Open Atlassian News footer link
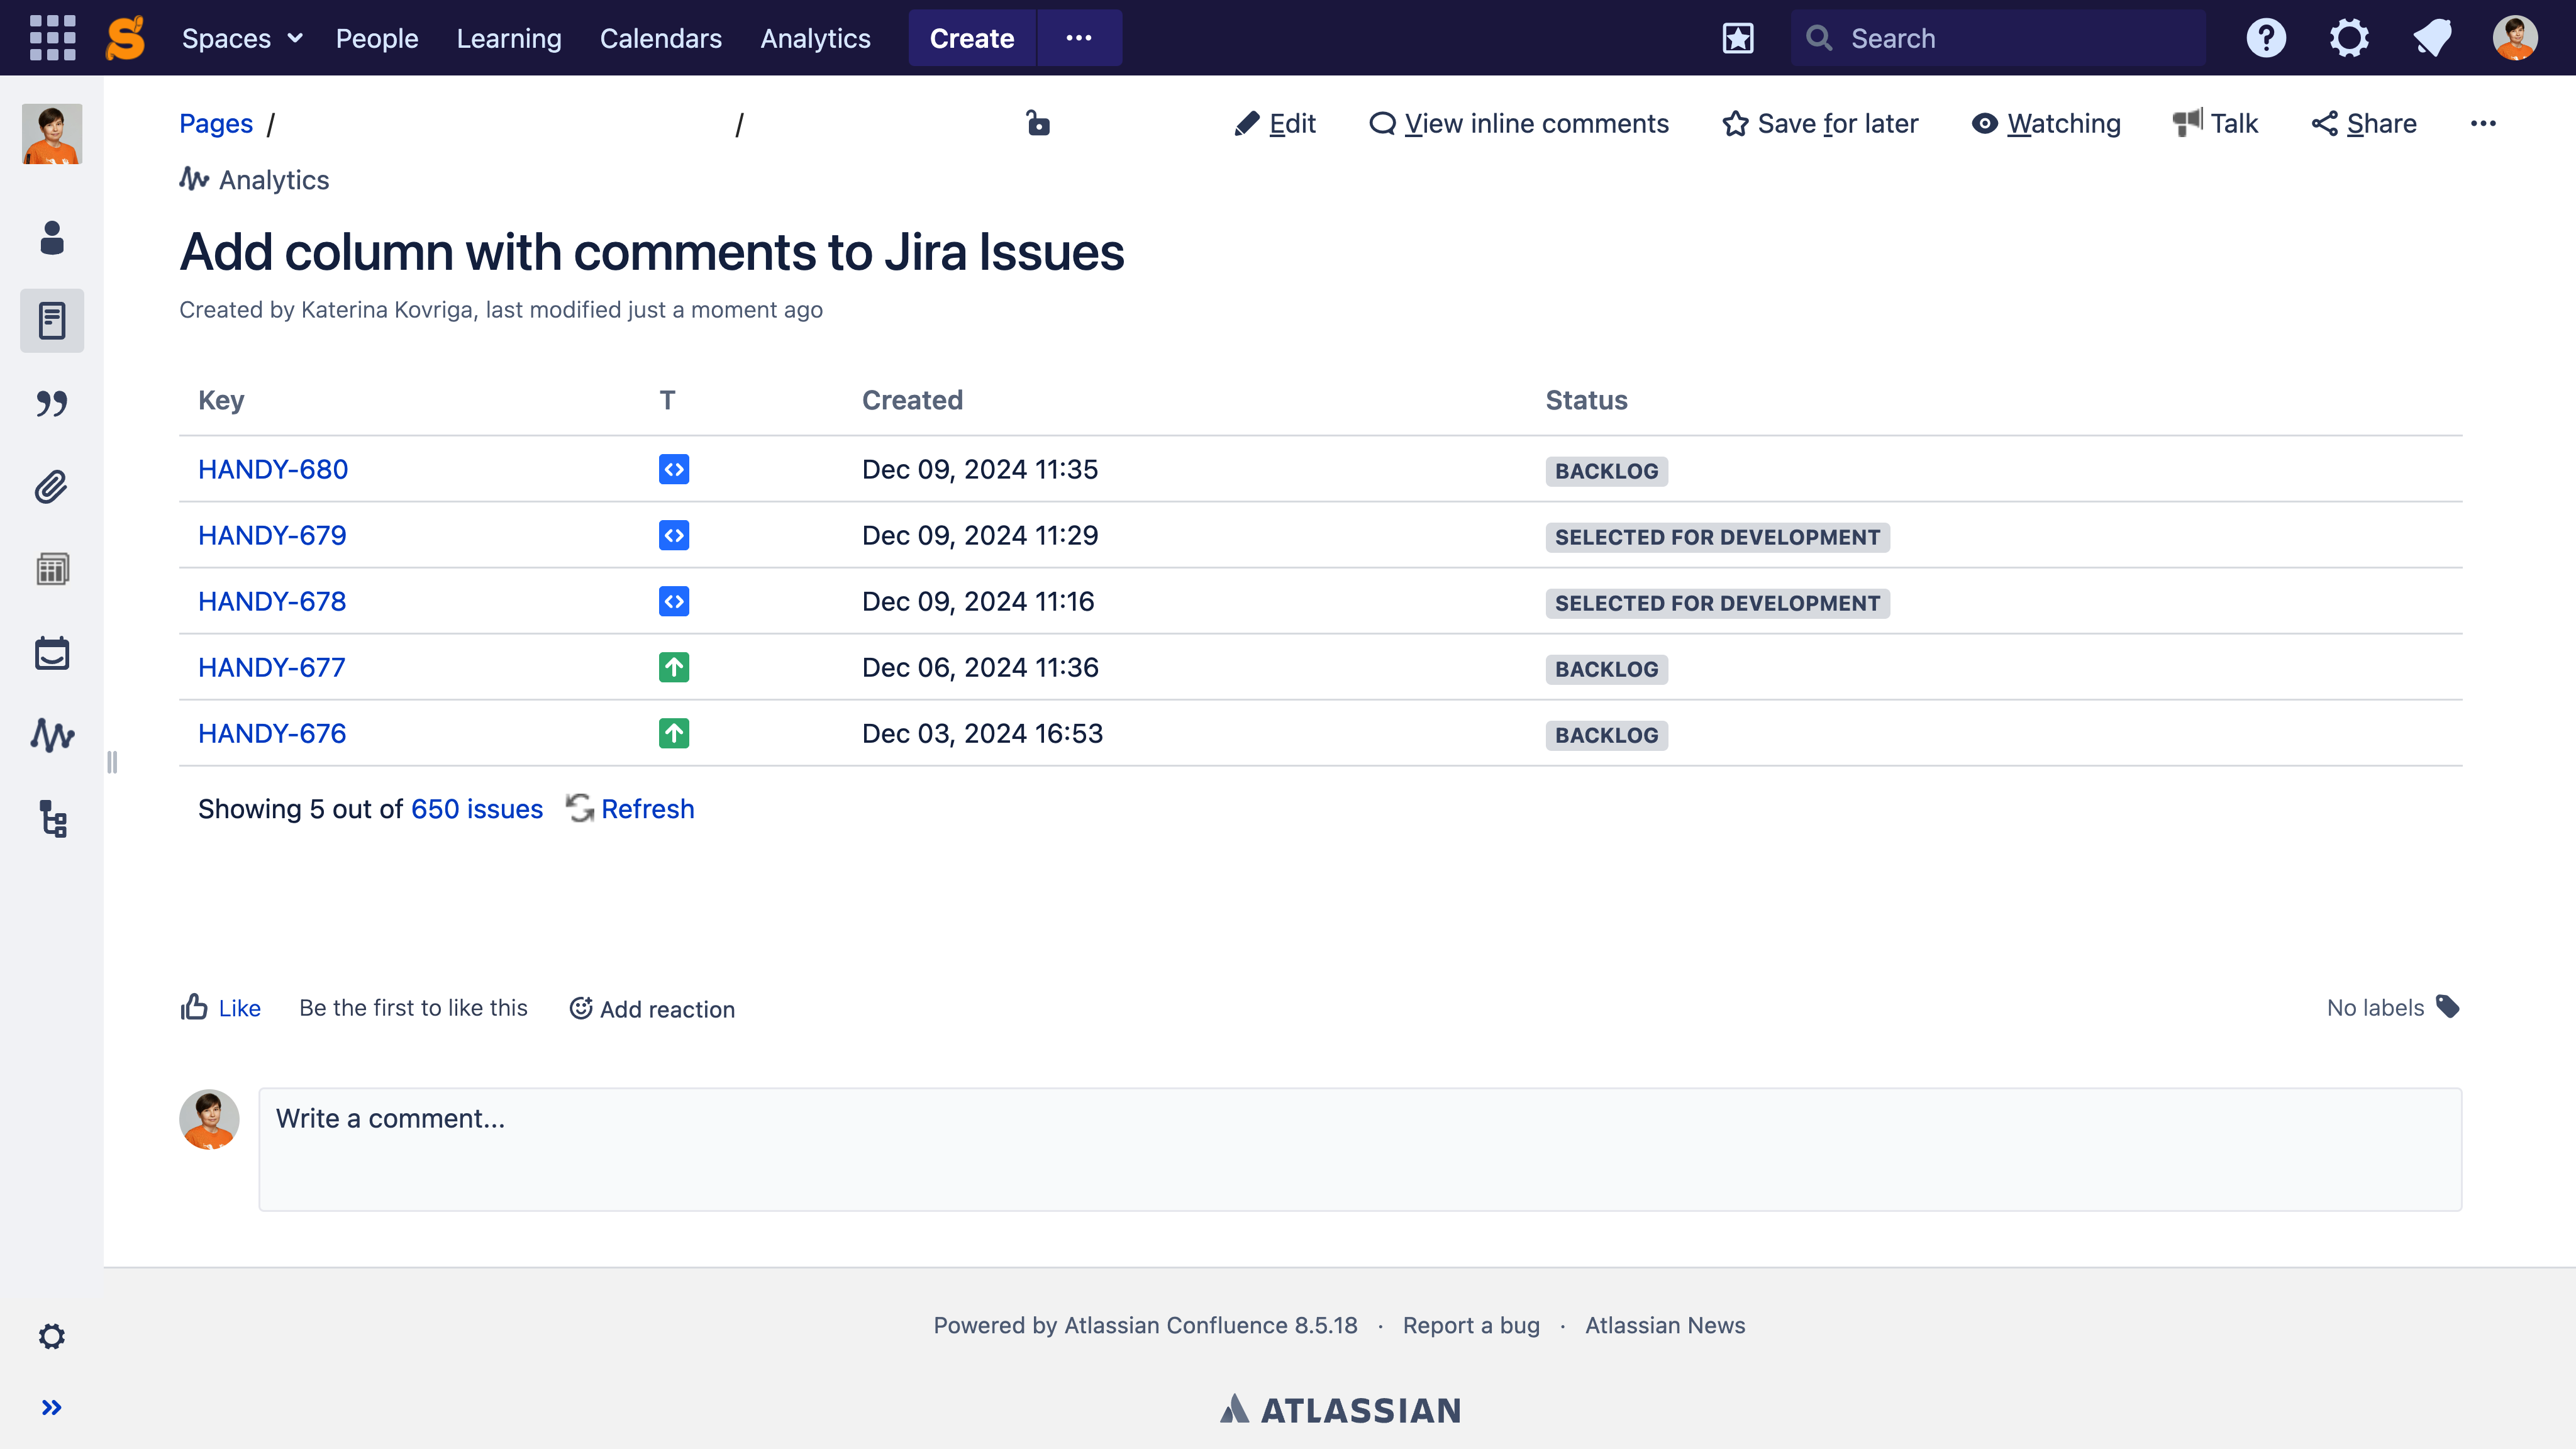The width and height of the screenshot is (2576, 1449). click(x=1665, y=1325)
